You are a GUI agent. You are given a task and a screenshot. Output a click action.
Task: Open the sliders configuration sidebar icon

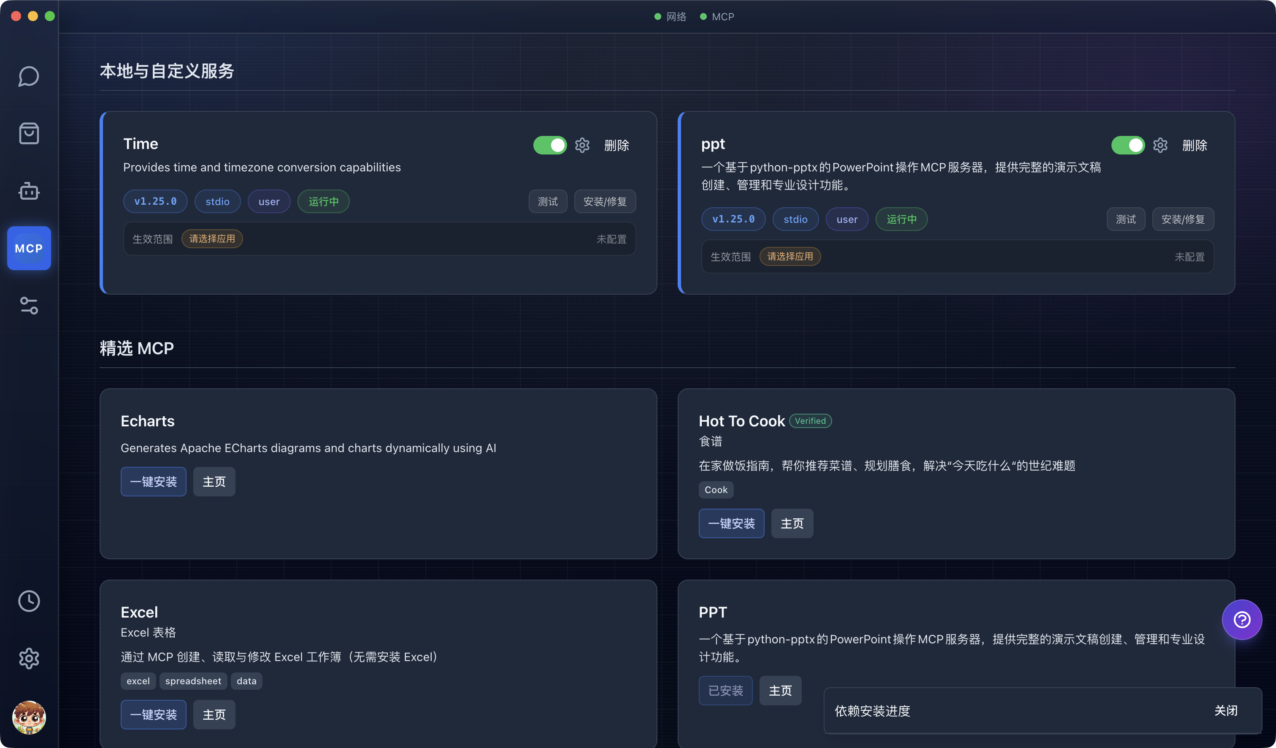29,305
